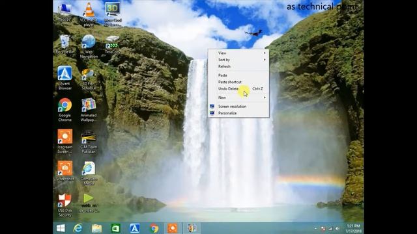Open the Action Center flag tray icon
417x234 pixels.
[x=323, y=228]
